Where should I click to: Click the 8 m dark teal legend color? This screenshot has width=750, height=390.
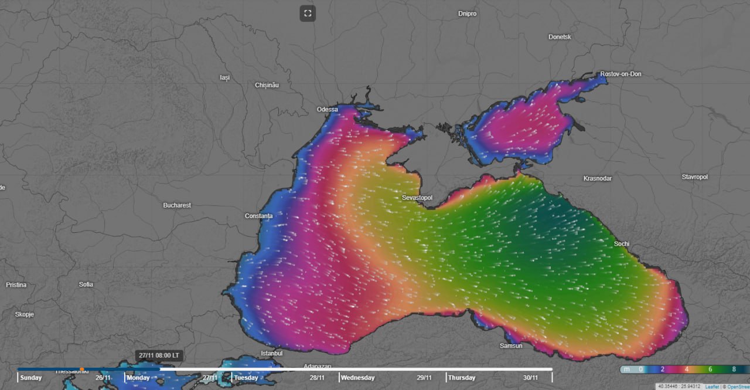pos(735,369)
